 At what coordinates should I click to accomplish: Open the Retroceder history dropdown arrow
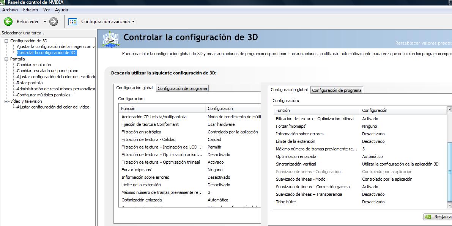(x=45, y=22)
